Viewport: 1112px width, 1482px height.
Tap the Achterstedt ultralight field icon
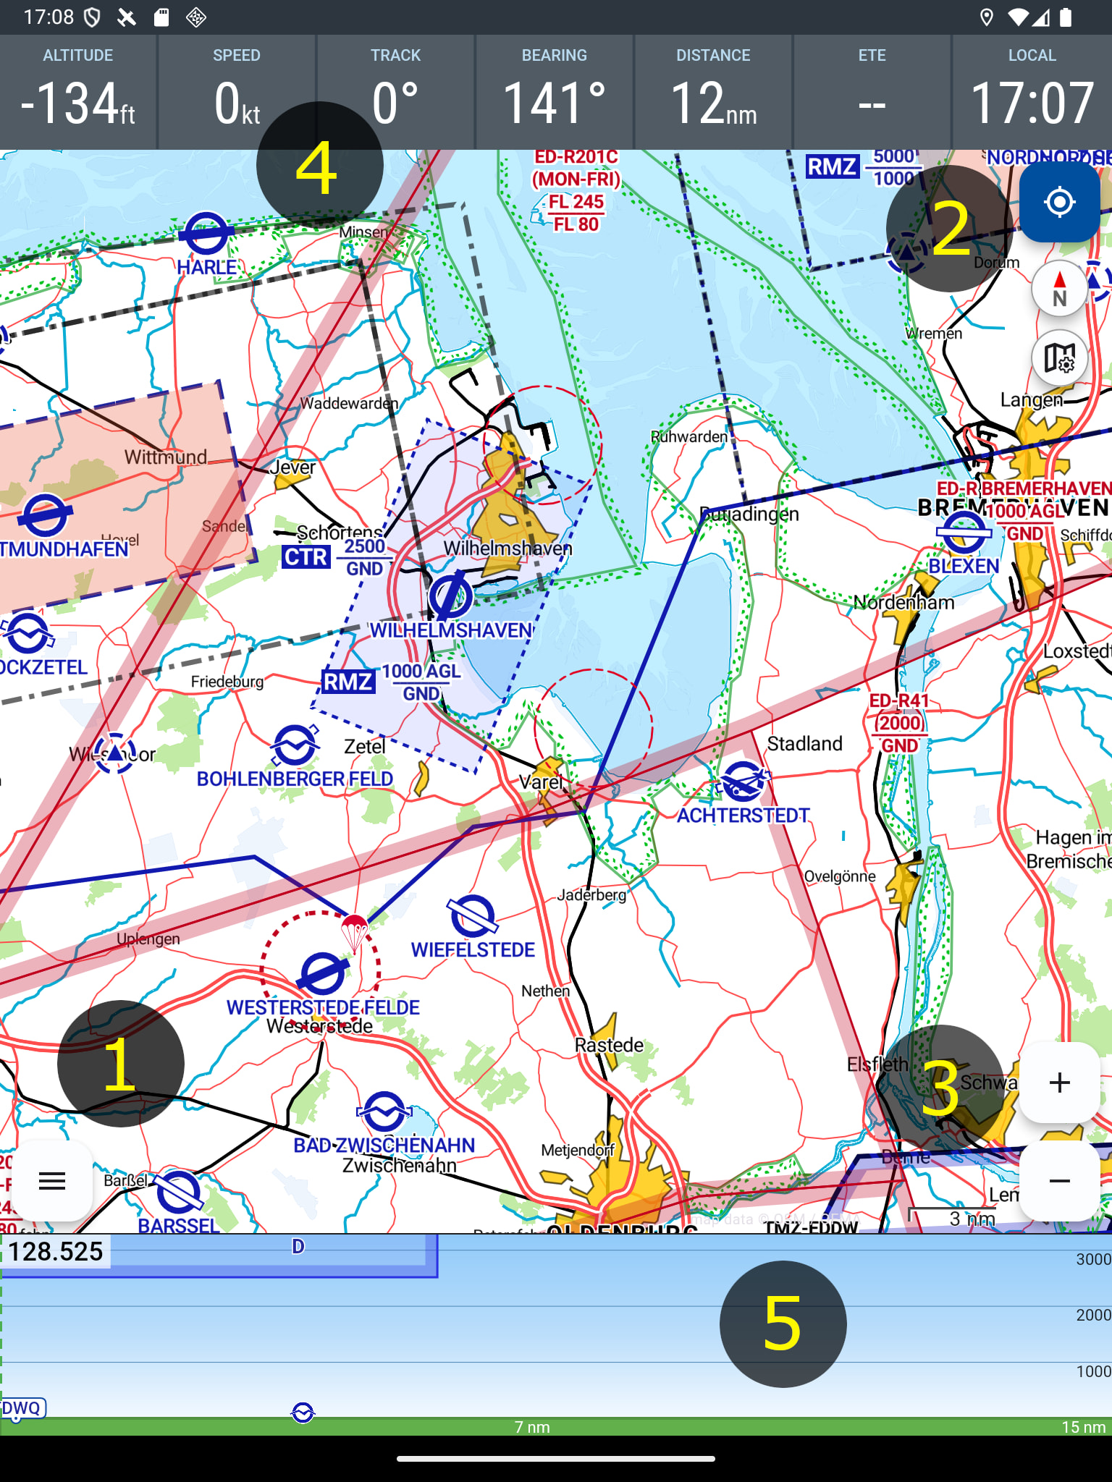(x=743, y=782)
